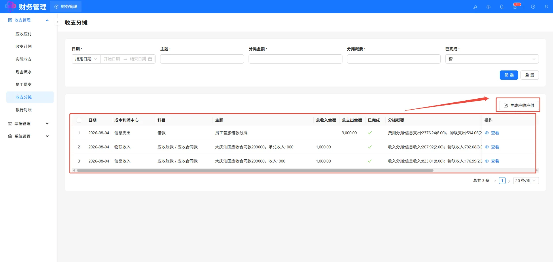Click the next page arrow
The height and width of the screenshot is (262, 553).
pos(509,181)
